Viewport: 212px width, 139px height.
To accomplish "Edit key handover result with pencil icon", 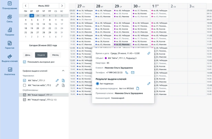I will click(149, 83).
